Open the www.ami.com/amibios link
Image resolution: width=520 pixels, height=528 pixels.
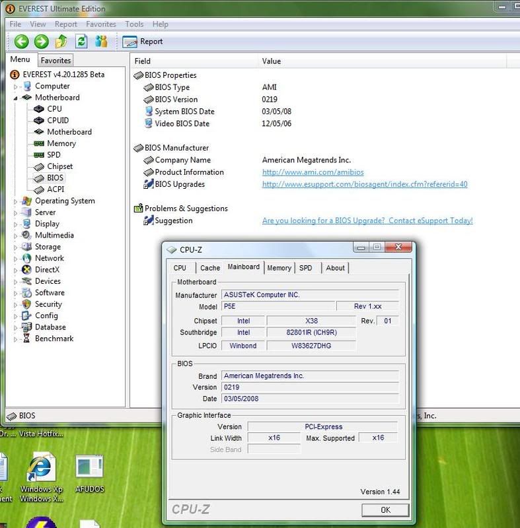[313, 172]
